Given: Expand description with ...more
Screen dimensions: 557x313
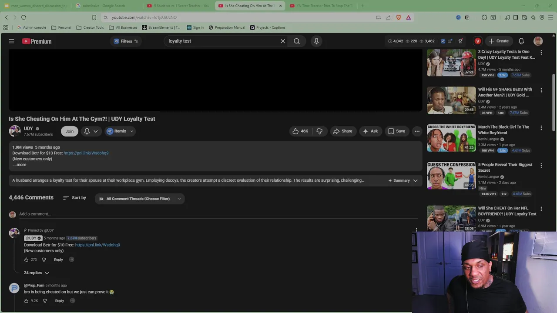Looking at the screenshot, I should tap(20, 165).
